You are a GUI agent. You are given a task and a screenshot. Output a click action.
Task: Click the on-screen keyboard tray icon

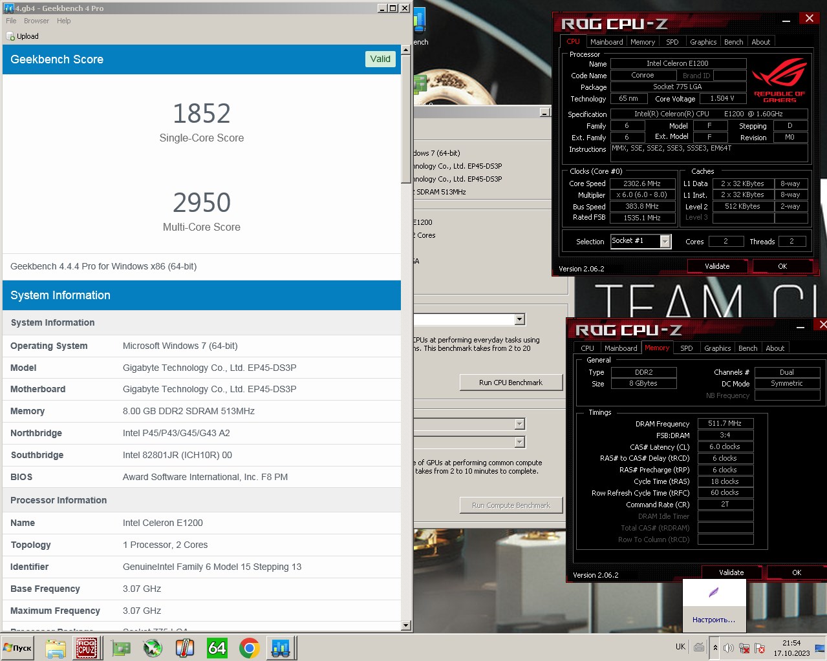point(699,647)
